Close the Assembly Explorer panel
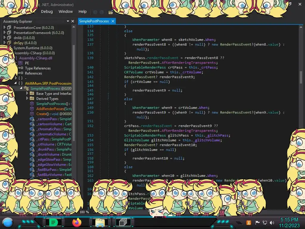The image size is (305, 229). [73, 21]
